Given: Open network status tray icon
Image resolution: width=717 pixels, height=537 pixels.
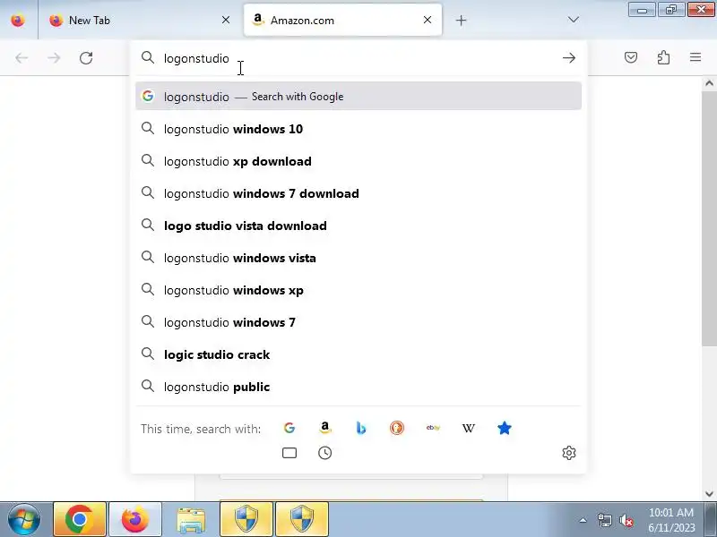Looking at the screenshot, I should (x=604, y=520).
